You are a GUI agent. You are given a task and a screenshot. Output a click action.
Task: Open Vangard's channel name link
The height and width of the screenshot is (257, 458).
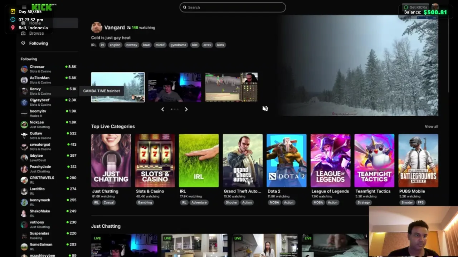114,27
